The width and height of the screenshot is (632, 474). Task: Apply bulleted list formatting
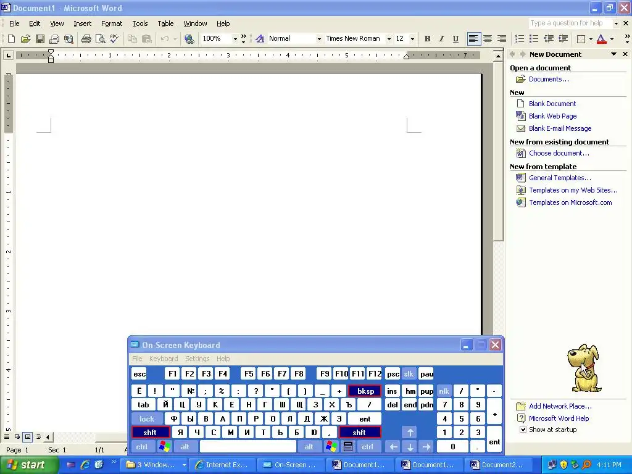(x=534, y=39)
